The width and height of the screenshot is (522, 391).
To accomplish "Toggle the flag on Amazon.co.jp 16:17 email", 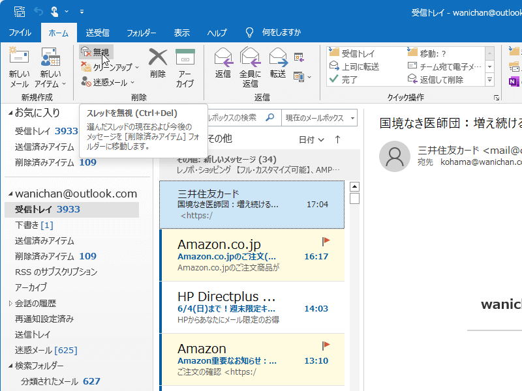I will (326, 241).
